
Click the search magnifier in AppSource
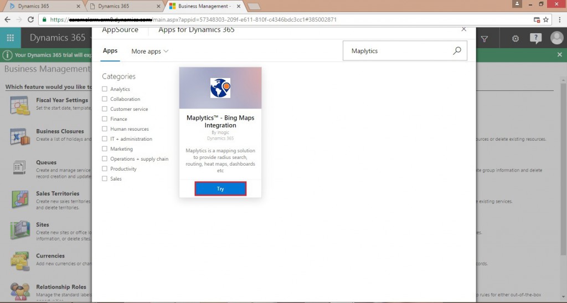tap(457, 50)
